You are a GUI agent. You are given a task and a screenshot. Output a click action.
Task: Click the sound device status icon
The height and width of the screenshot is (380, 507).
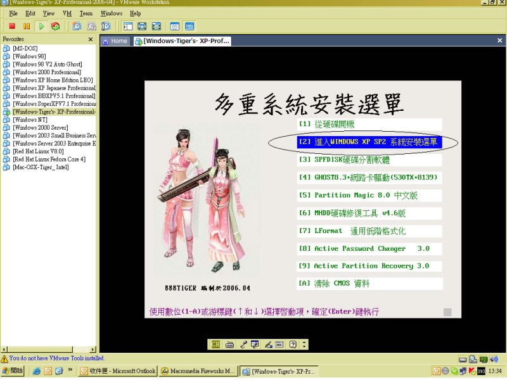click(x=494, y=359)
